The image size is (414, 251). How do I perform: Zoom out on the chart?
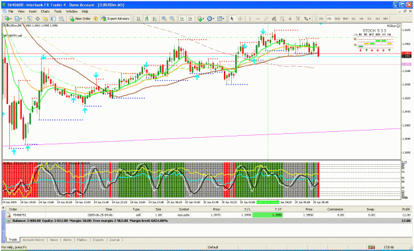point(172,19)
